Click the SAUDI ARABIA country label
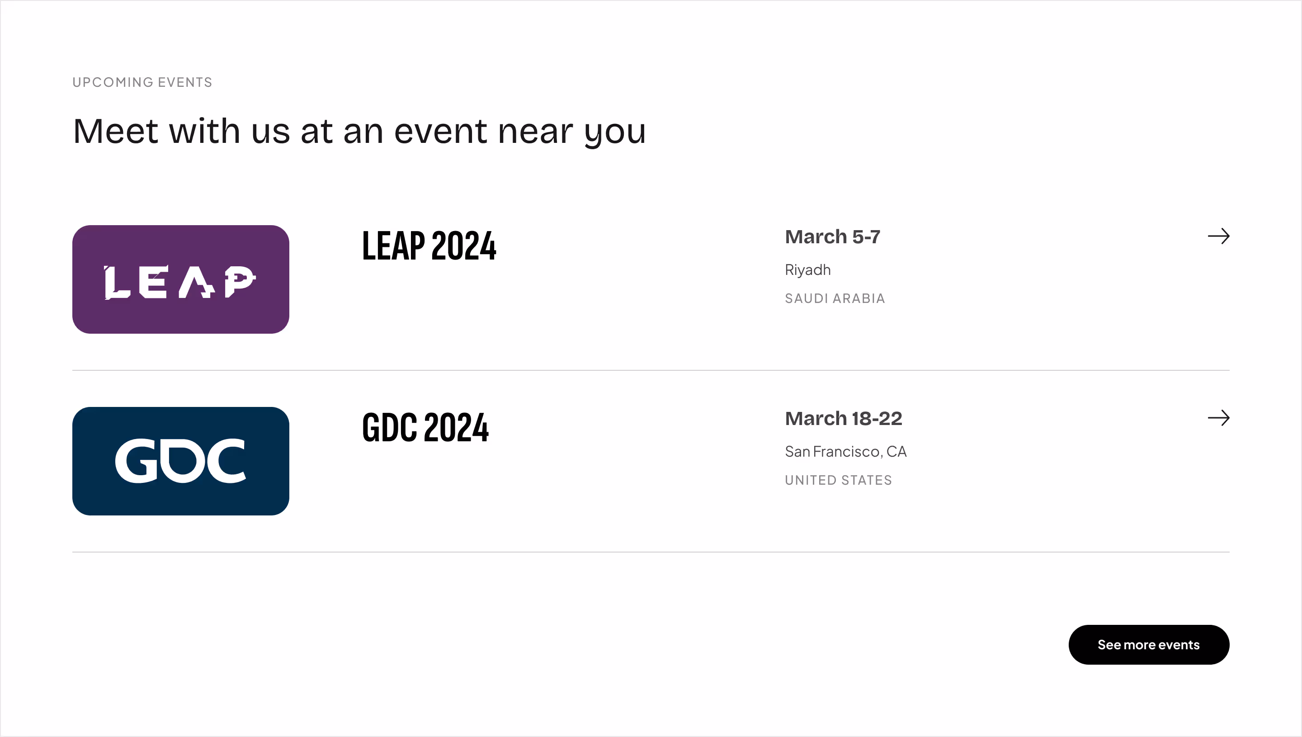Viewport: 1302px width, 737px height. pos(835,299)
